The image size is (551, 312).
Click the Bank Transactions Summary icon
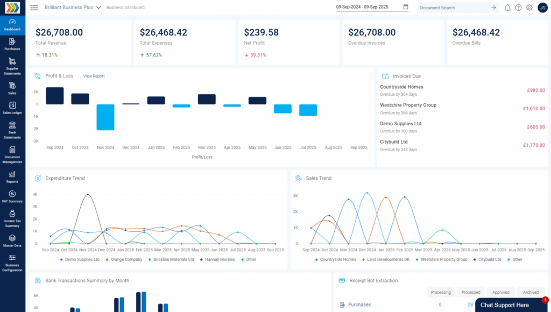pos(38,280)
